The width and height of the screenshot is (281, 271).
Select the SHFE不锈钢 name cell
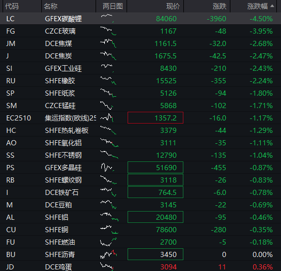point(63,155)
